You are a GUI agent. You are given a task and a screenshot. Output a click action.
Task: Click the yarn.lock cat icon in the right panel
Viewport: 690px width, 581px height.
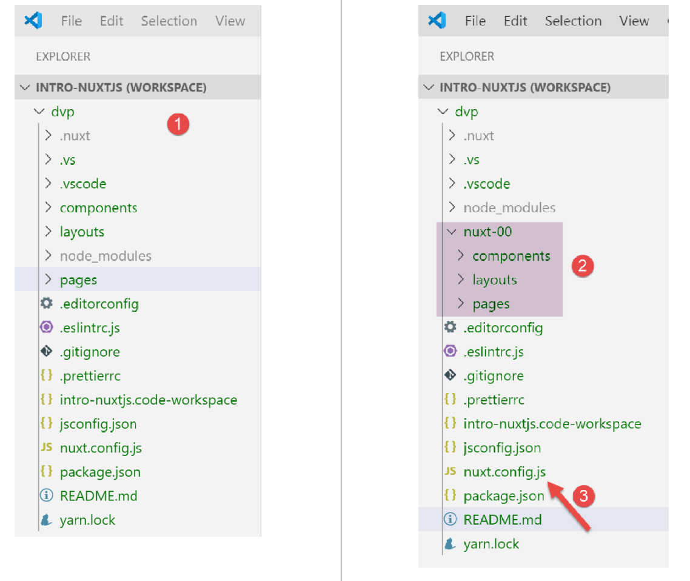click(x=450, y=544)
